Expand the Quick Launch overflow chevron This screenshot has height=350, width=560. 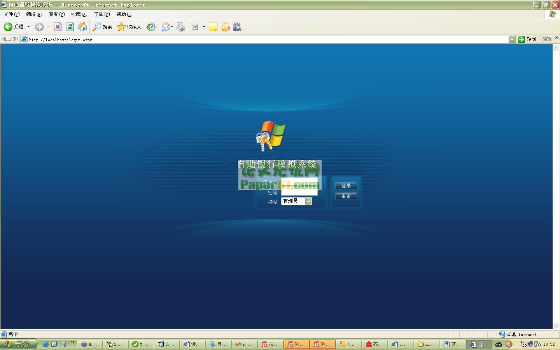pyautogui.click(x=72, y=342)
